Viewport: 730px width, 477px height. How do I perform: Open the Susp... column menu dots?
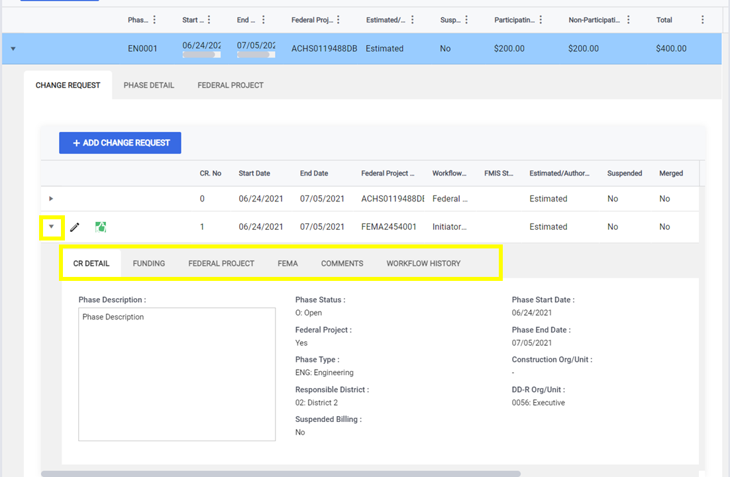click(466, 20)
